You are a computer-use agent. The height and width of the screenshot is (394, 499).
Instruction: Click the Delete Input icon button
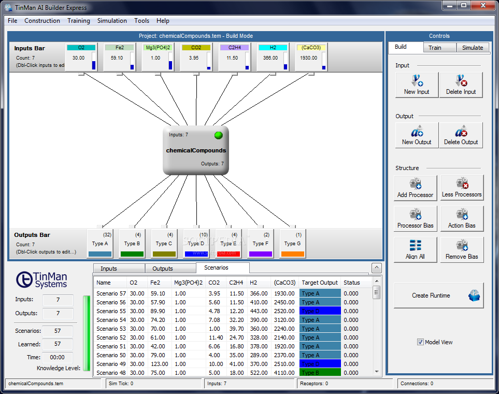(x=461, y=85)
